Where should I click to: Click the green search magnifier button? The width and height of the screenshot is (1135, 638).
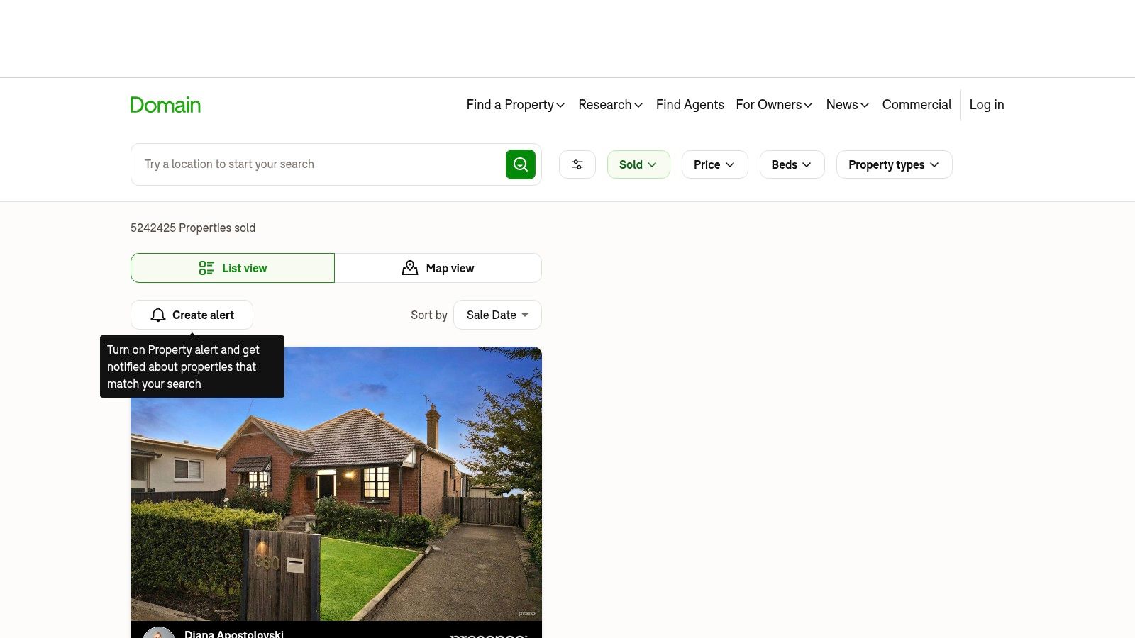521,164
